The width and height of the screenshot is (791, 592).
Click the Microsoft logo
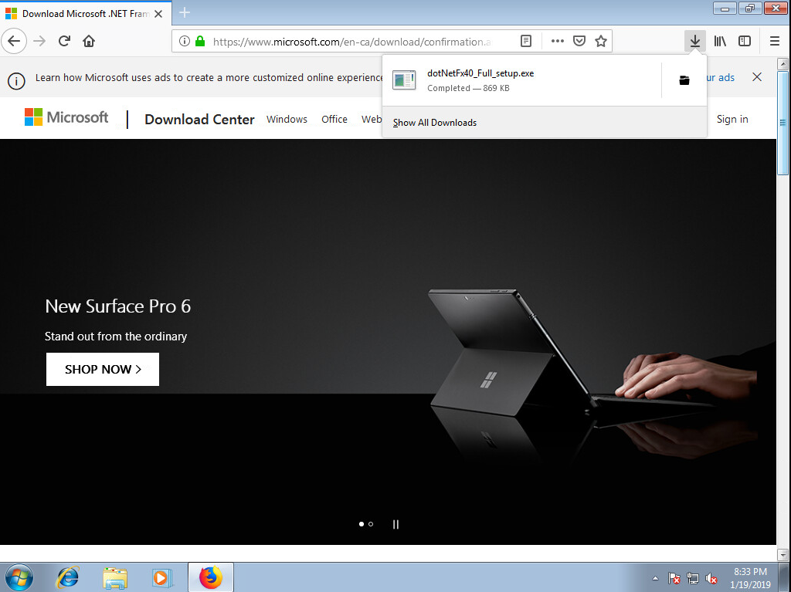point(66,117)
